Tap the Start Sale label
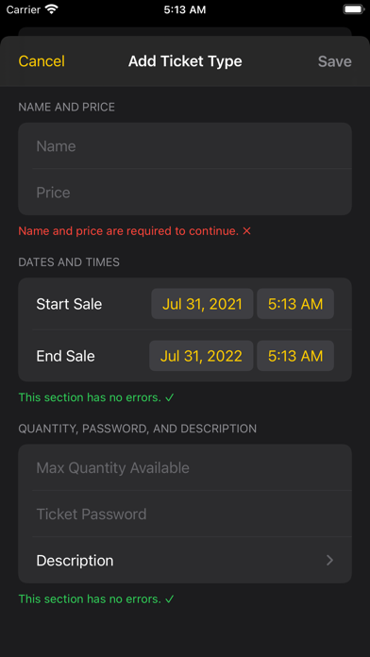This screenshot has width=370, height=657. click(69, 304)
